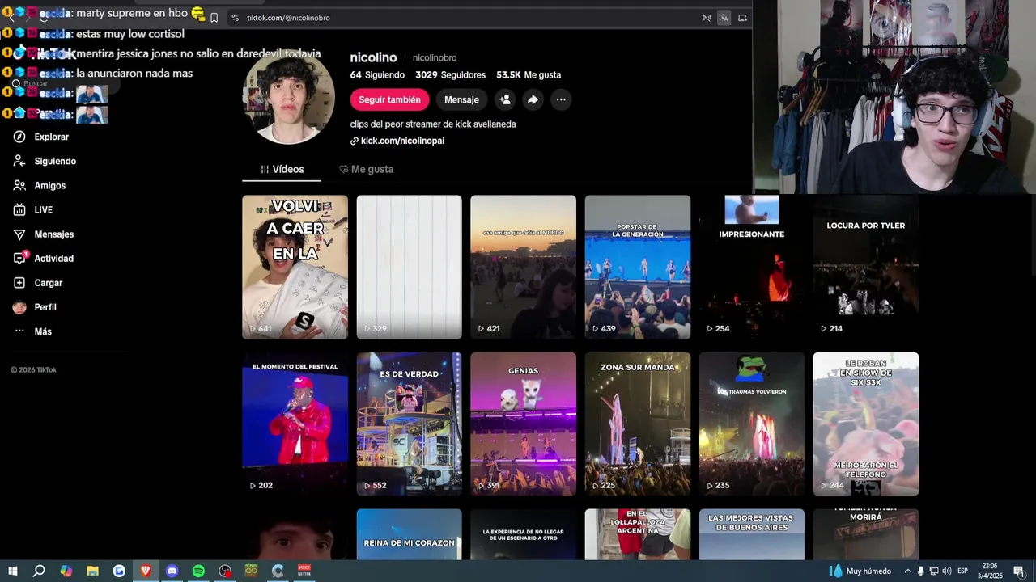Open the 'ZONA SUR MANDA' video

point(638,424)
